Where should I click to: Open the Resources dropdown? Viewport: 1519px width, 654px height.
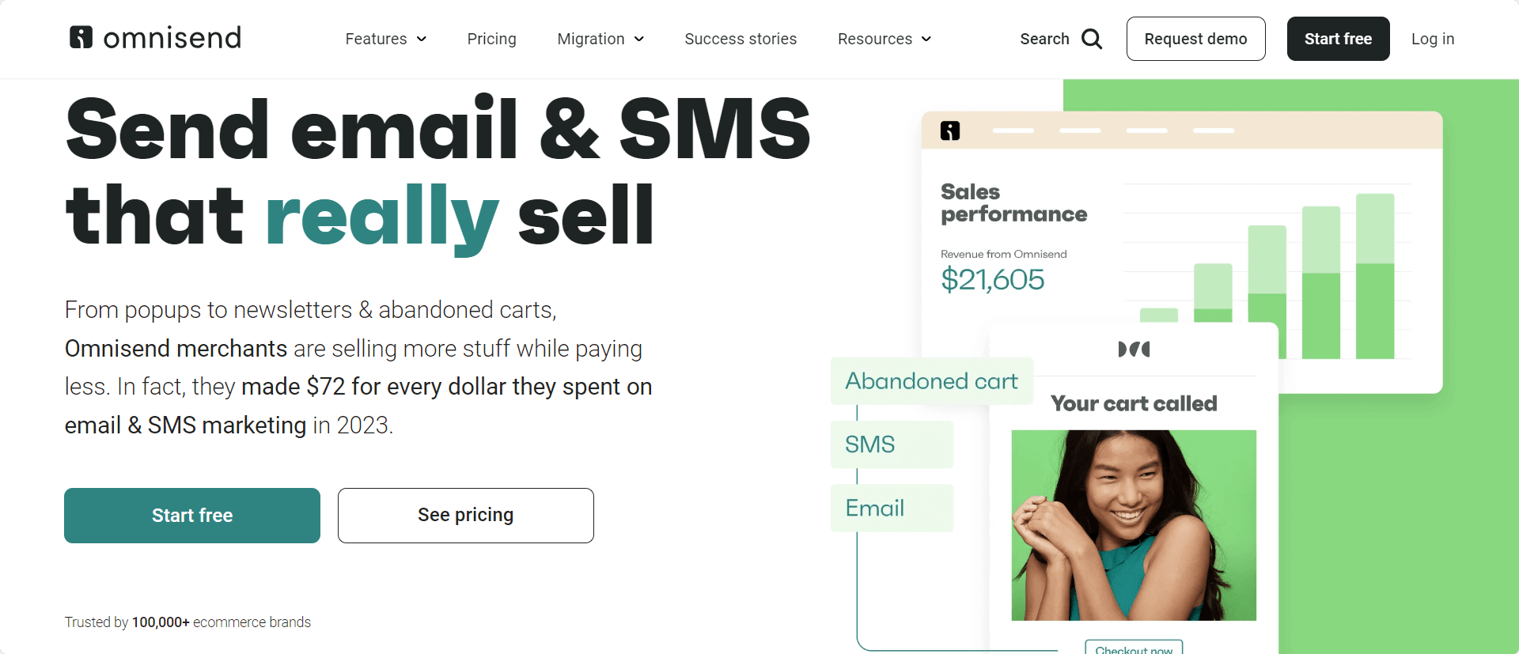click(x=884, y=39)
